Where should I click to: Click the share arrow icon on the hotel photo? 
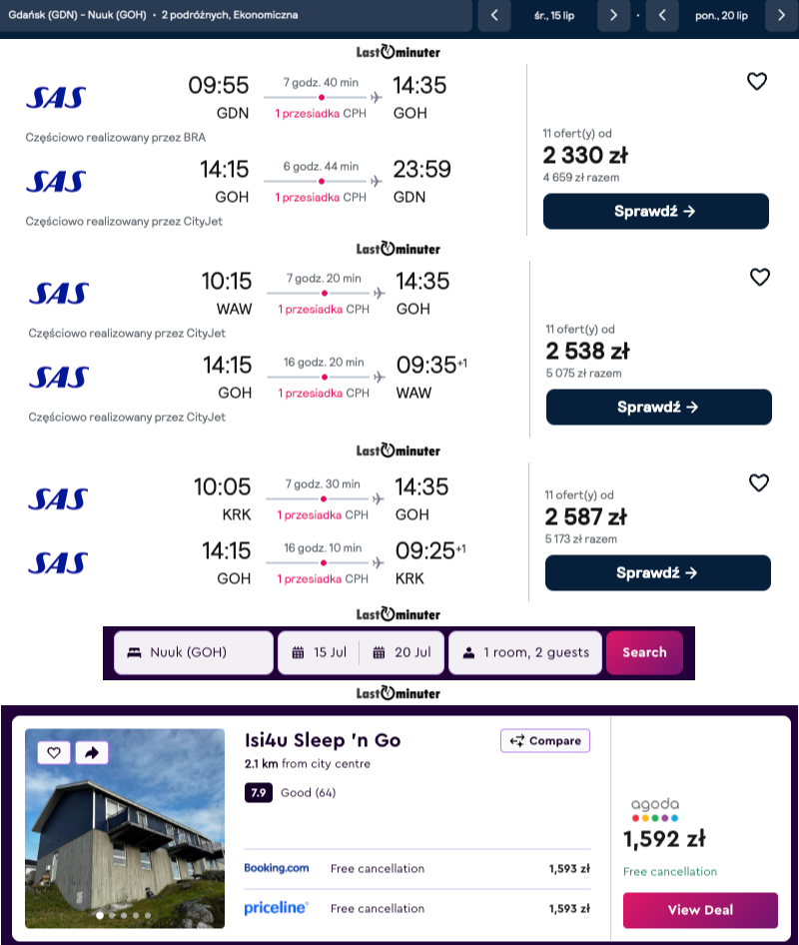tap(92, 753)
